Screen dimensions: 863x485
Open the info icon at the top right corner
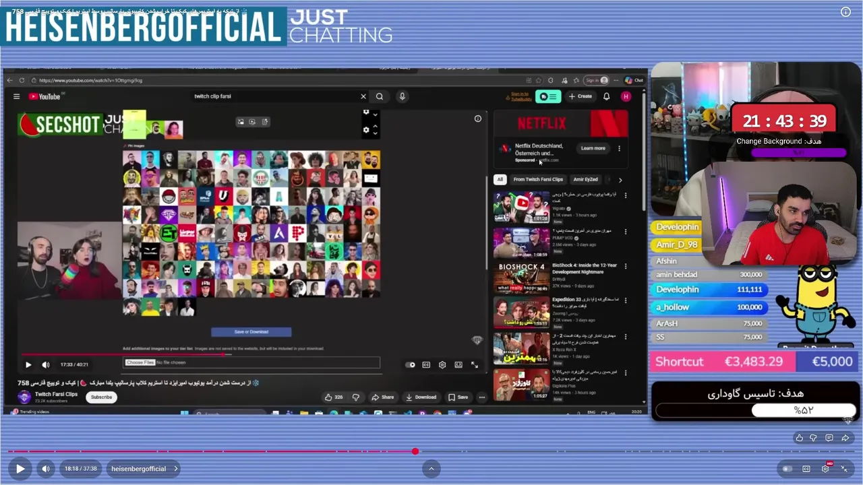pos(845,11)
